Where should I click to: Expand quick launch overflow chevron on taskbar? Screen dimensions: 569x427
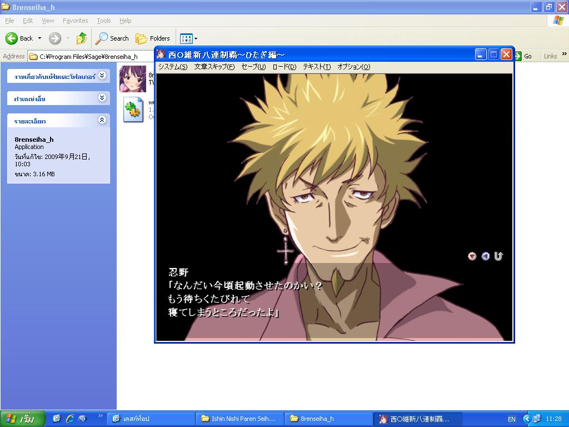pyautogui.click(x=101, y=416)
